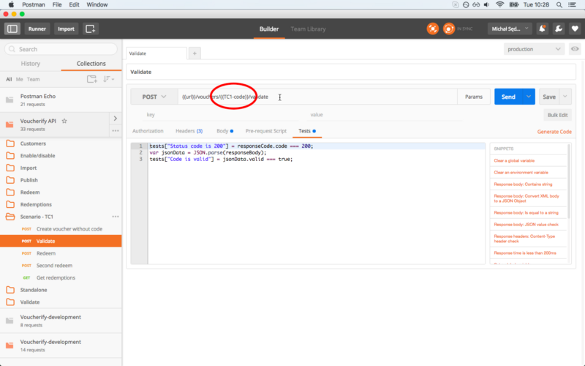Focus the sidebar Search field
This screenshot has height=366, width=585.
[61, 49]
